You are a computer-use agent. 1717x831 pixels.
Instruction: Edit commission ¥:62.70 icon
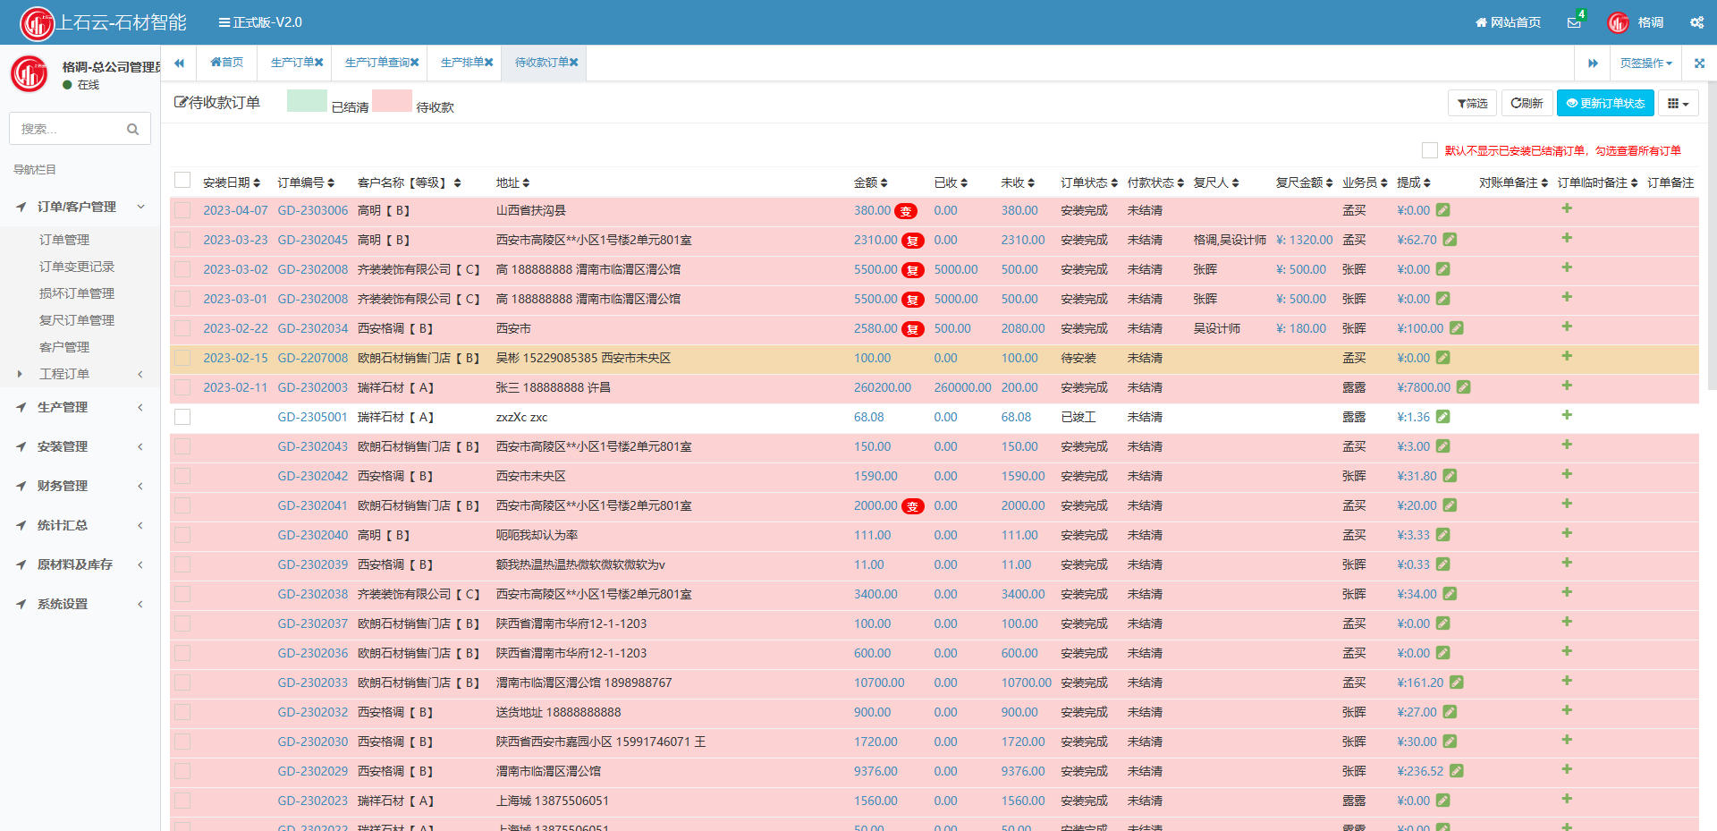(x=1450, y=240)
